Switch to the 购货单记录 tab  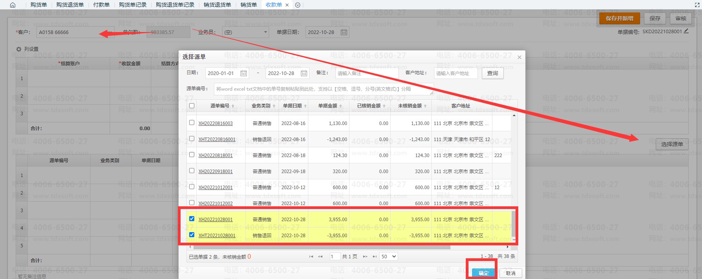133,5
